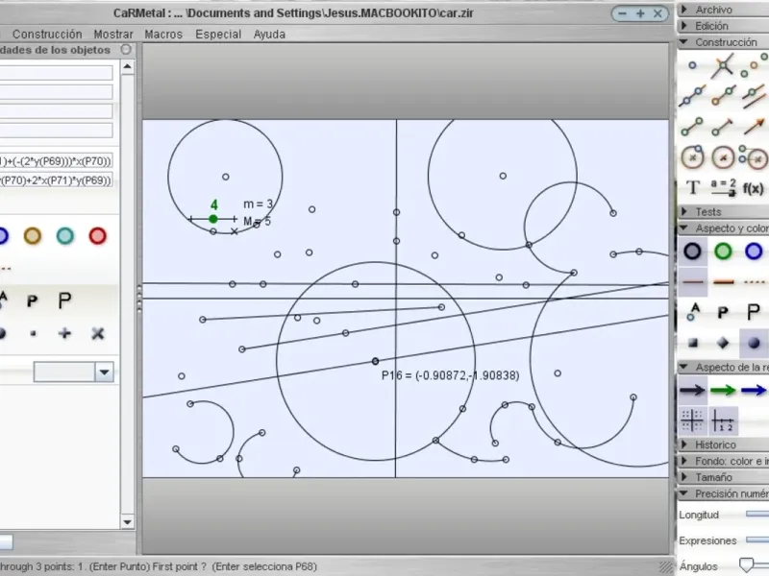Screen dimensions: 769x576
Task: Click the Expresiones precision slider
Action: 757,540
